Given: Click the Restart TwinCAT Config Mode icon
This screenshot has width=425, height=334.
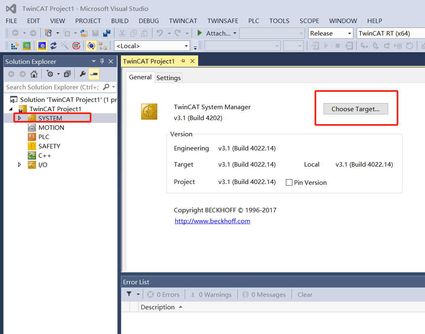Looking at the screenshot, I should pyautogui.click(x=42, y=46).
